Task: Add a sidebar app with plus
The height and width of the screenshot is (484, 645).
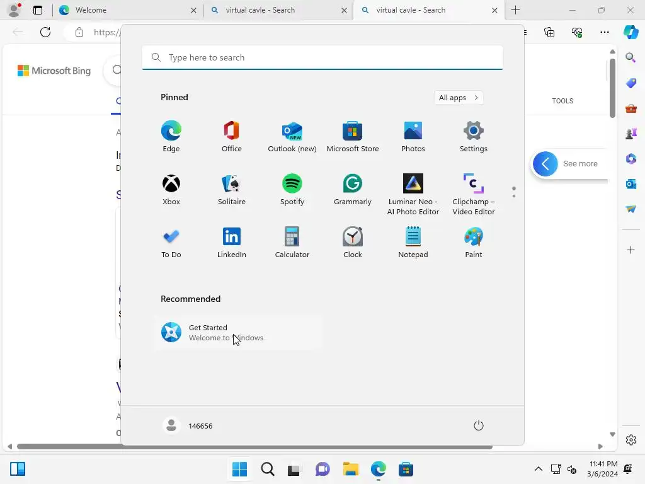Action: coord(631,250)
